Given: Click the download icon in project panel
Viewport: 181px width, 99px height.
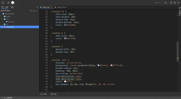Looking at the screenshot, I should point(34,11).
